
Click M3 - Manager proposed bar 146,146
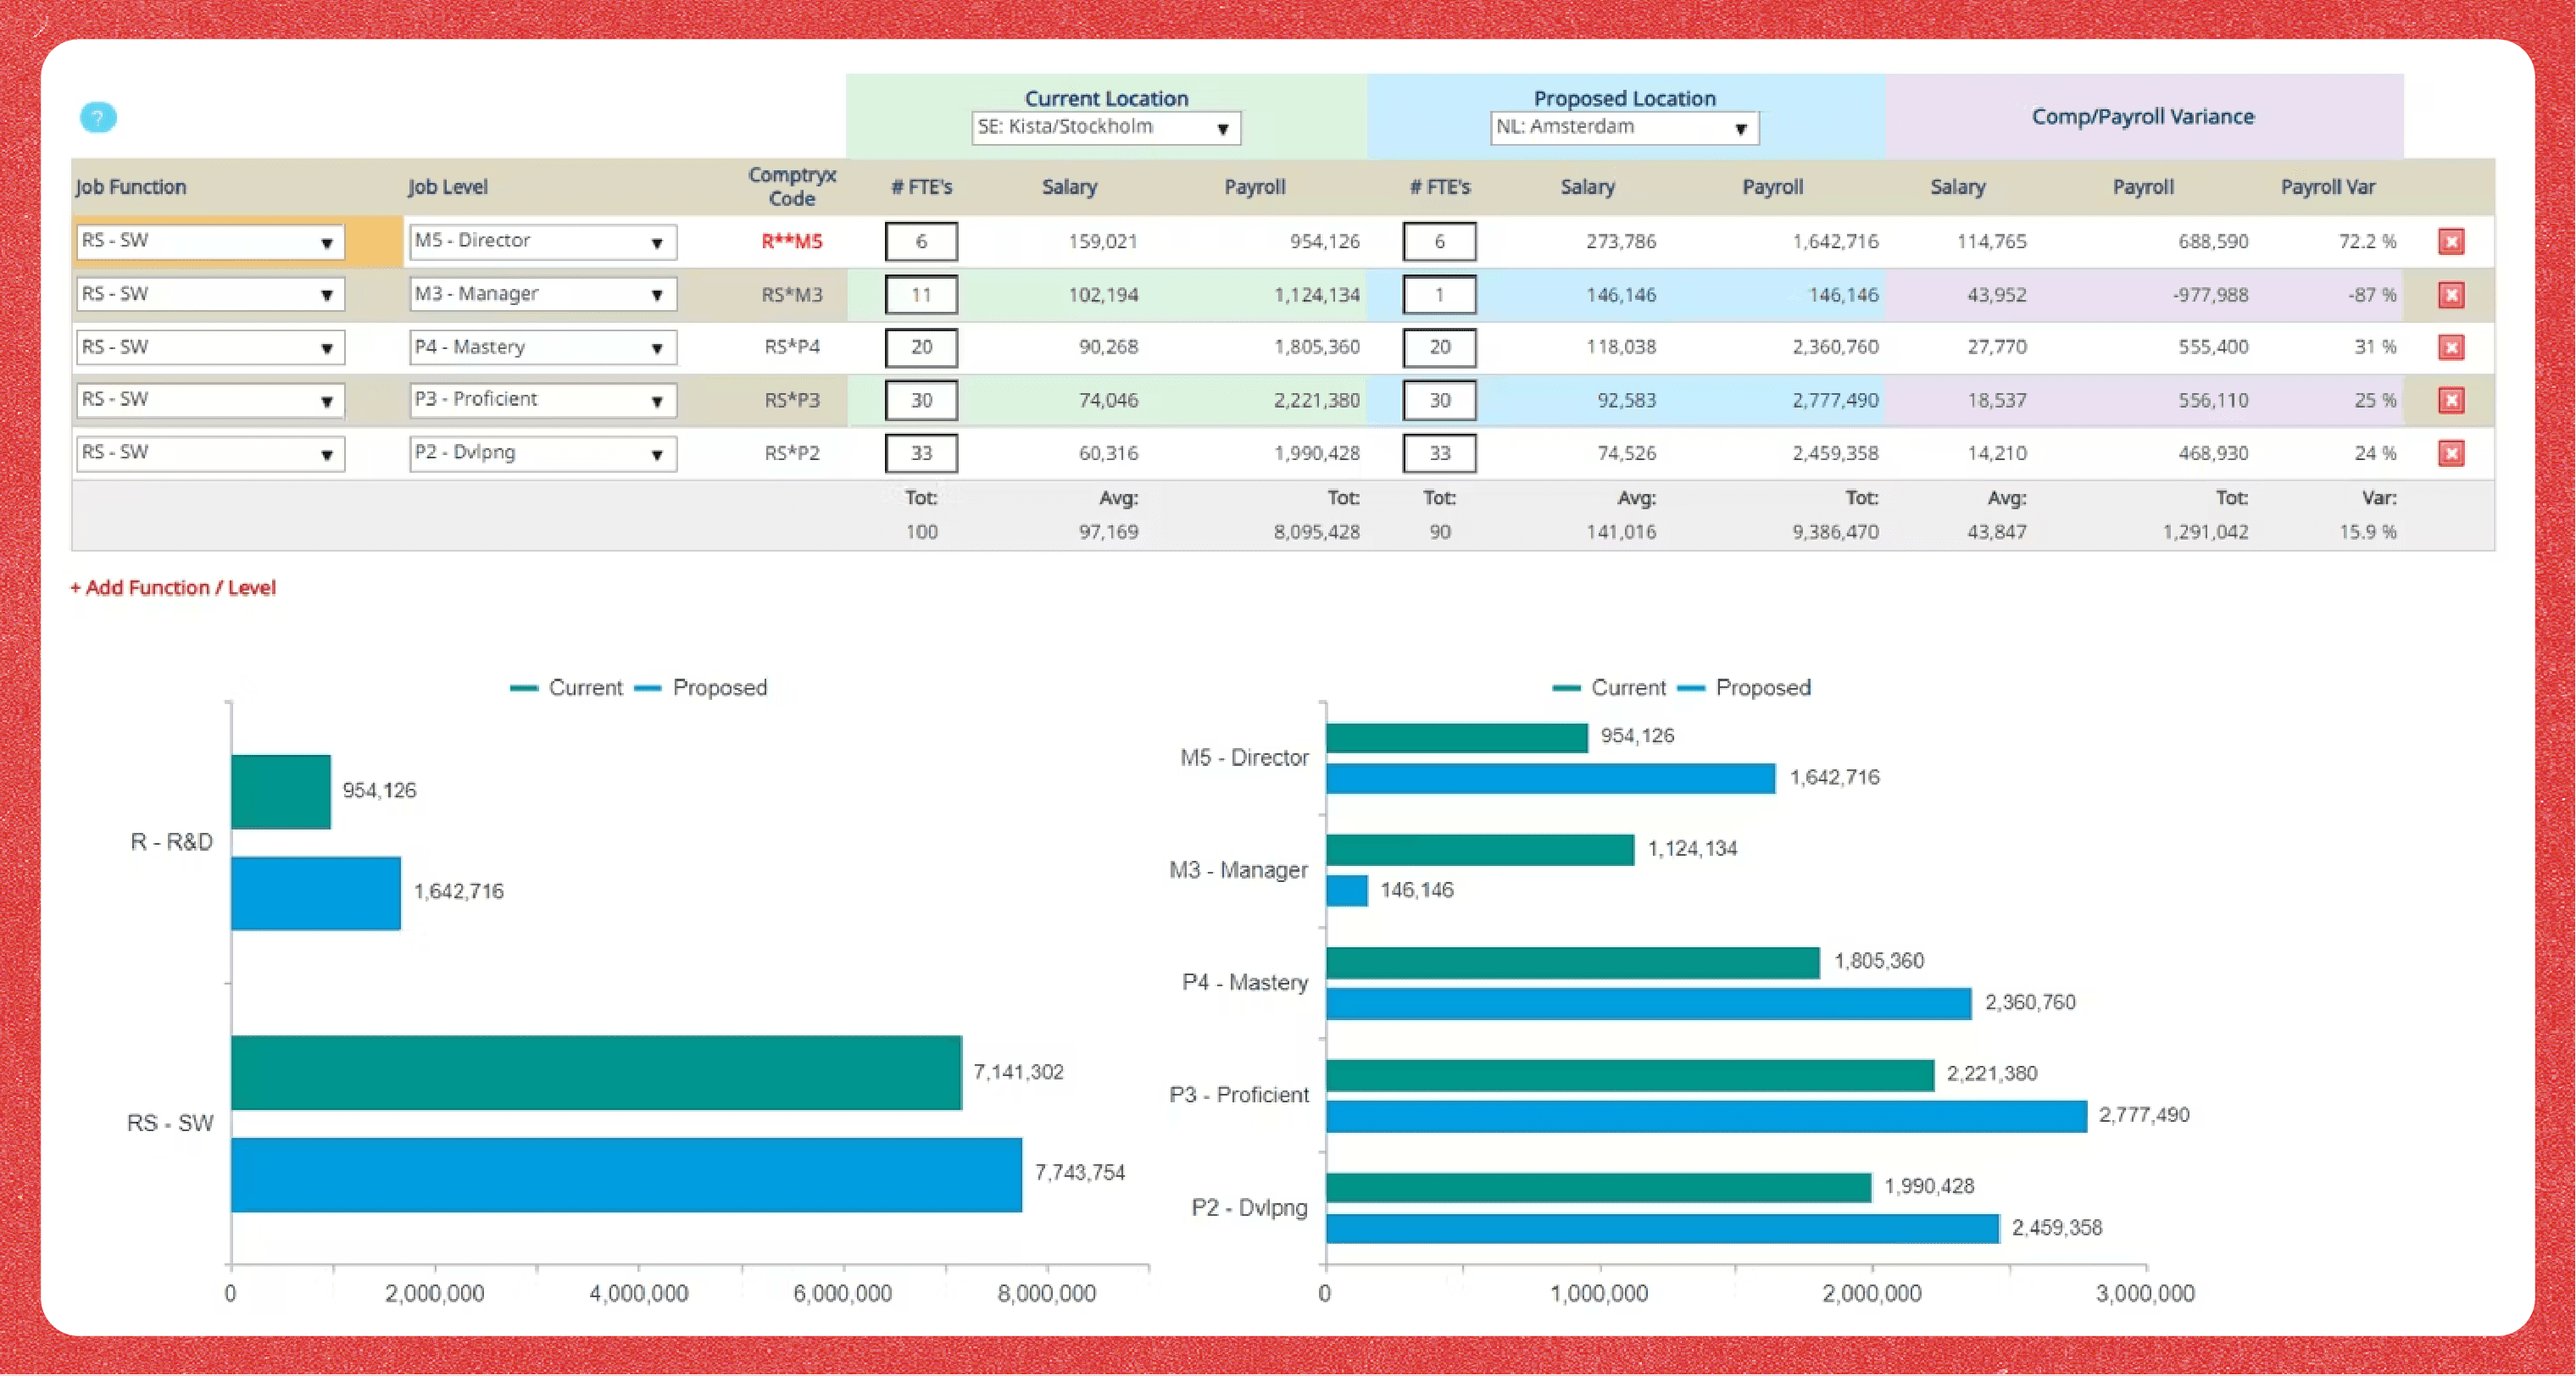[1346, 891]
